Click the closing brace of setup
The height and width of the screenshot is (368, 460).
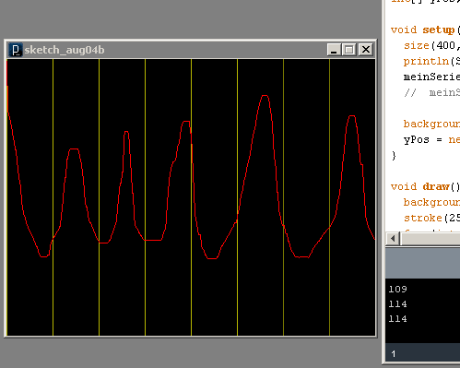click(394, 155)
